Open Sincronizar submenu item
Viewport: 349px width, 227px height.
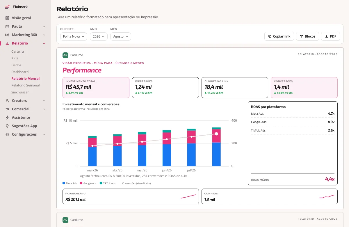(x=20, y=92)
